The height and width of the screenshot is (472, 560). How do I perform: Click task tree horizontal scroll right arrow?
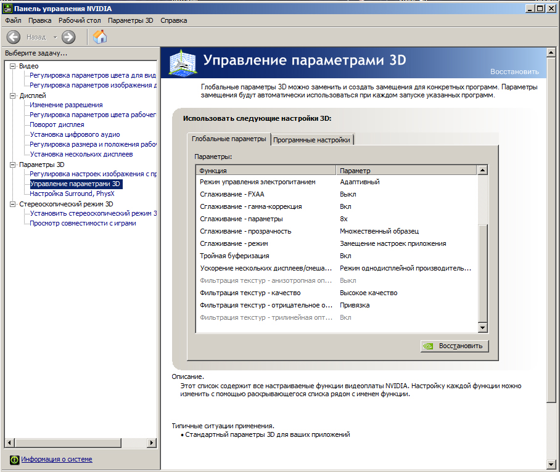click(152, 443)
